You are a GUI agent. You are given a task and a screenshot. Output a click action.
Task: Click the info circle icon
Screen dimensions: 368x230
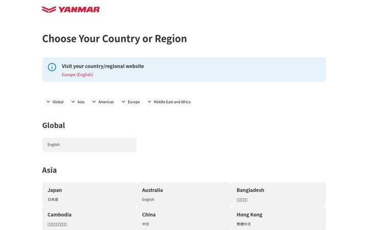52,67
